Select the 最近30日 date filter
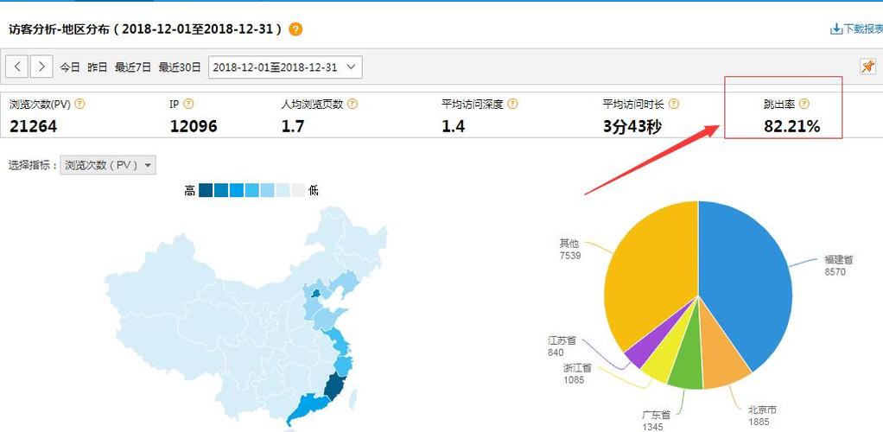Screen dimensions: 883x432 [x=179, y=67]
